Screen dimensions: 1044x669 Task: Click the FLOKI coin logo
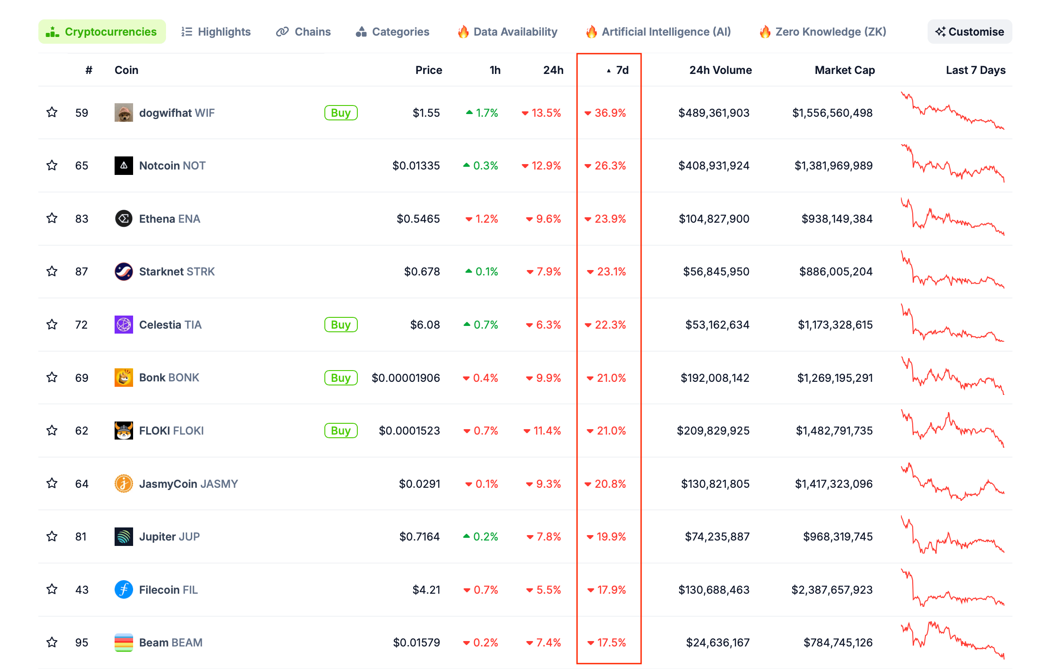pyautogui.click(x=124, y=431)
